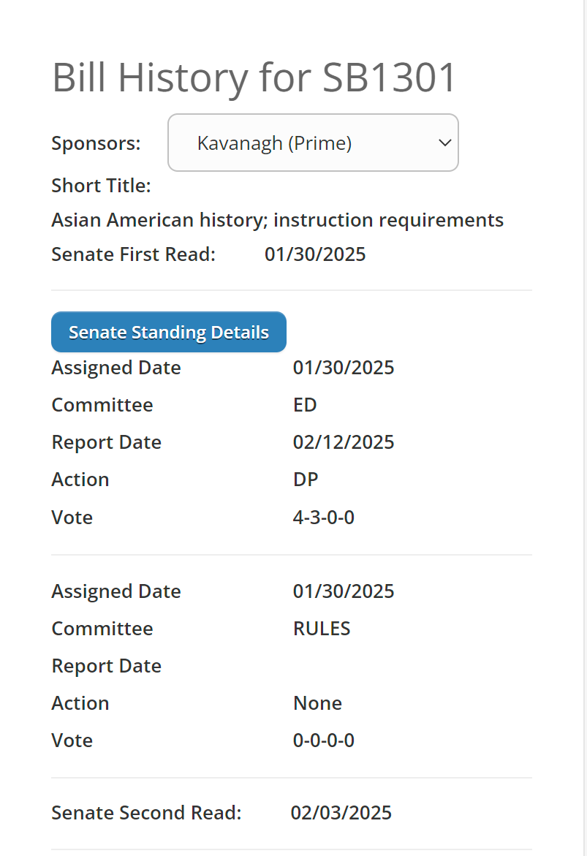The width and height of the screenshot is (587, 856).
Task: Click the ED committee value
Action: click(305, 405)
